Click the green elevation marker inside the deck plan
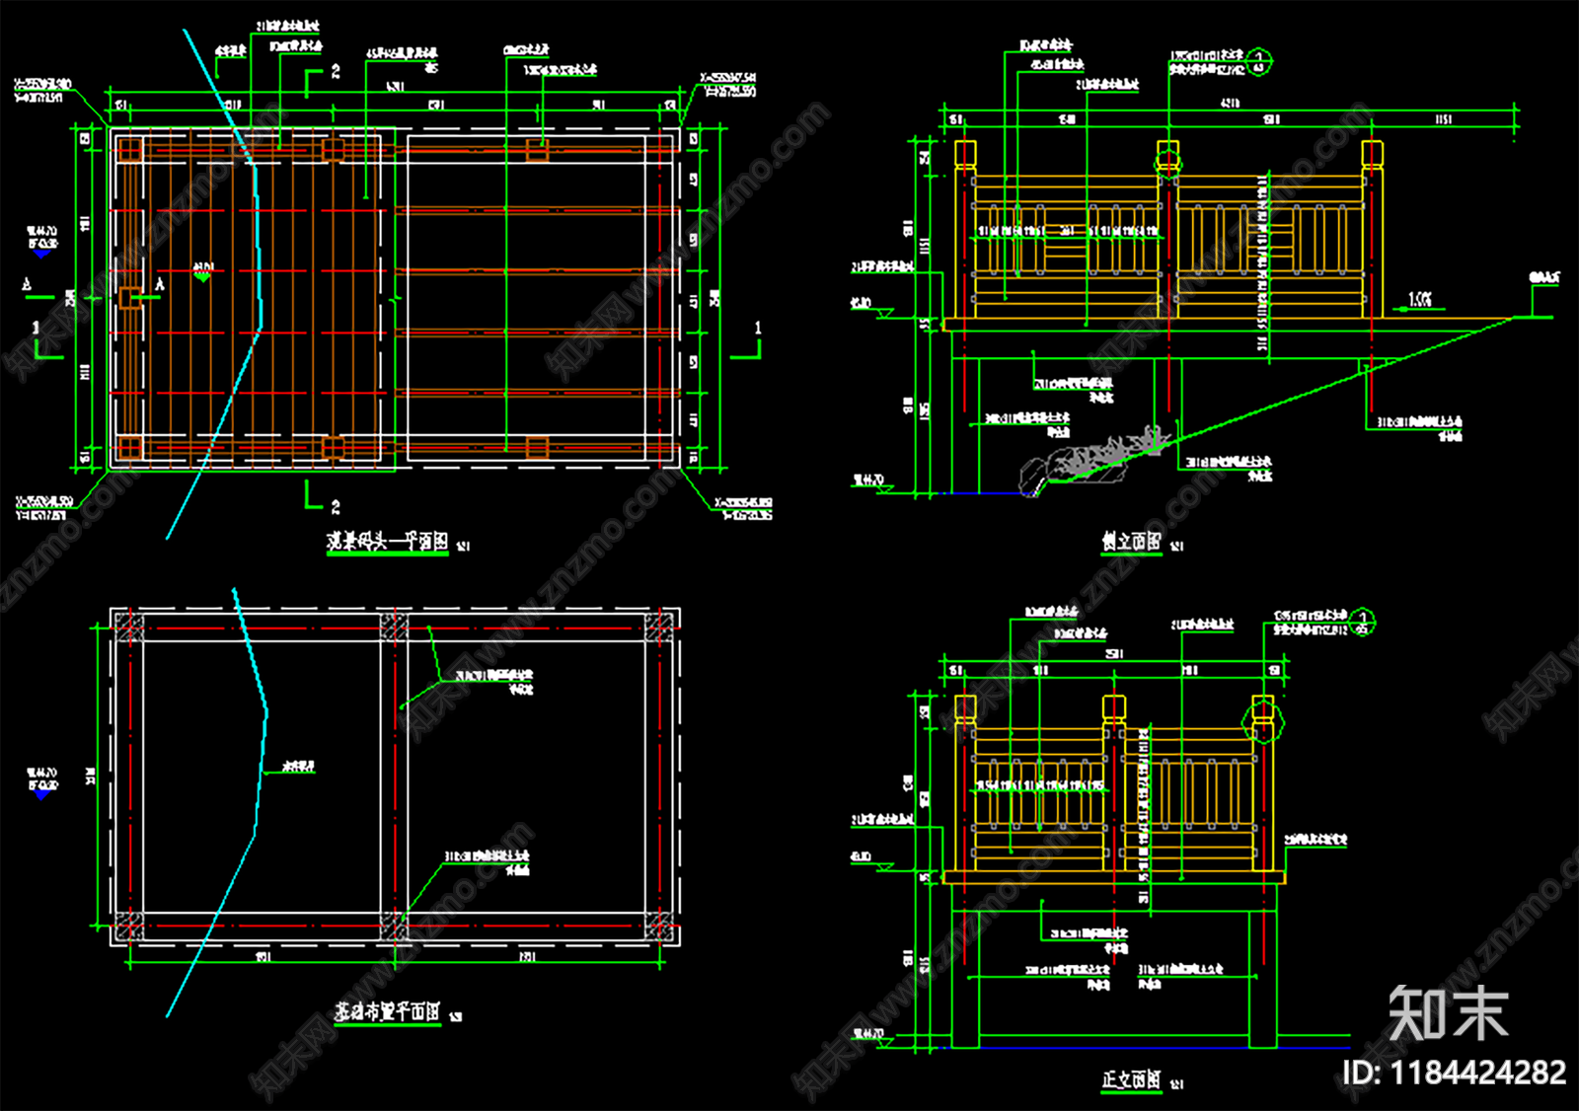This screenshot has width=1579, height=1111. [202, 276]
